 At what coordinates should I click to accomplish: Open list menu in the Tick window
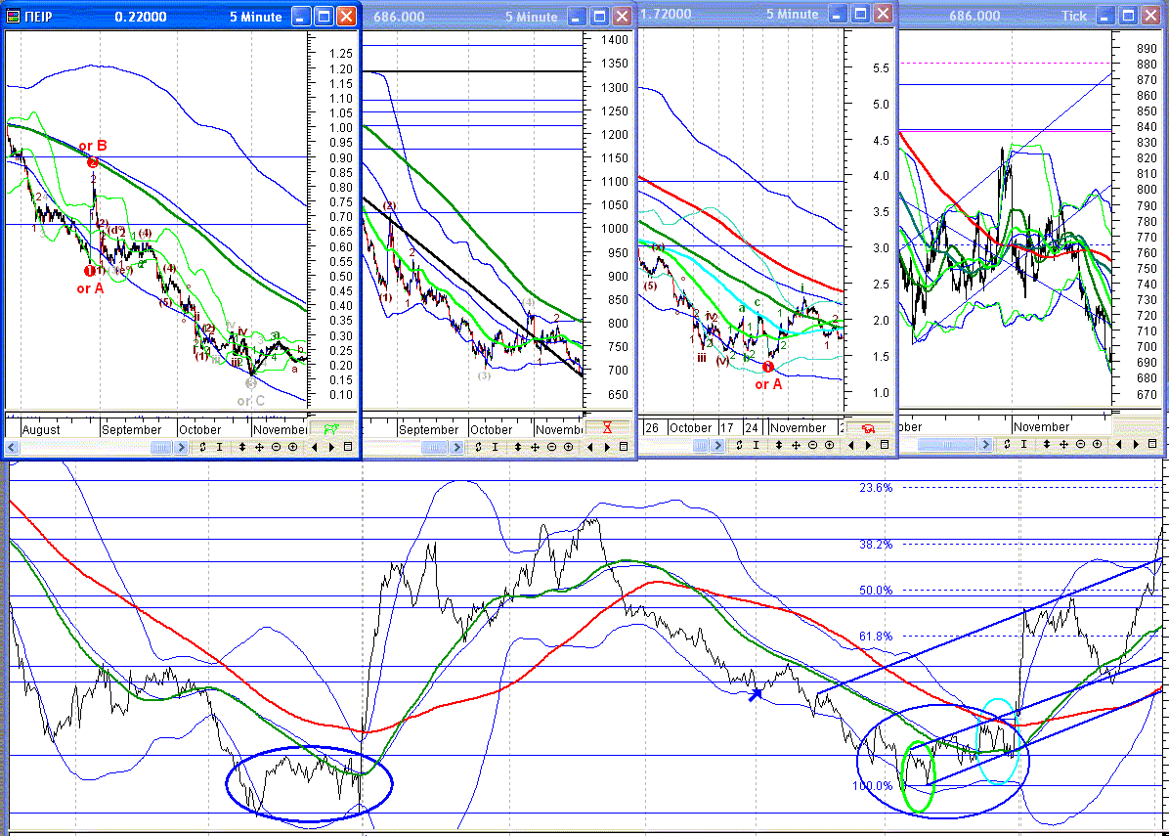point(1152,444)
